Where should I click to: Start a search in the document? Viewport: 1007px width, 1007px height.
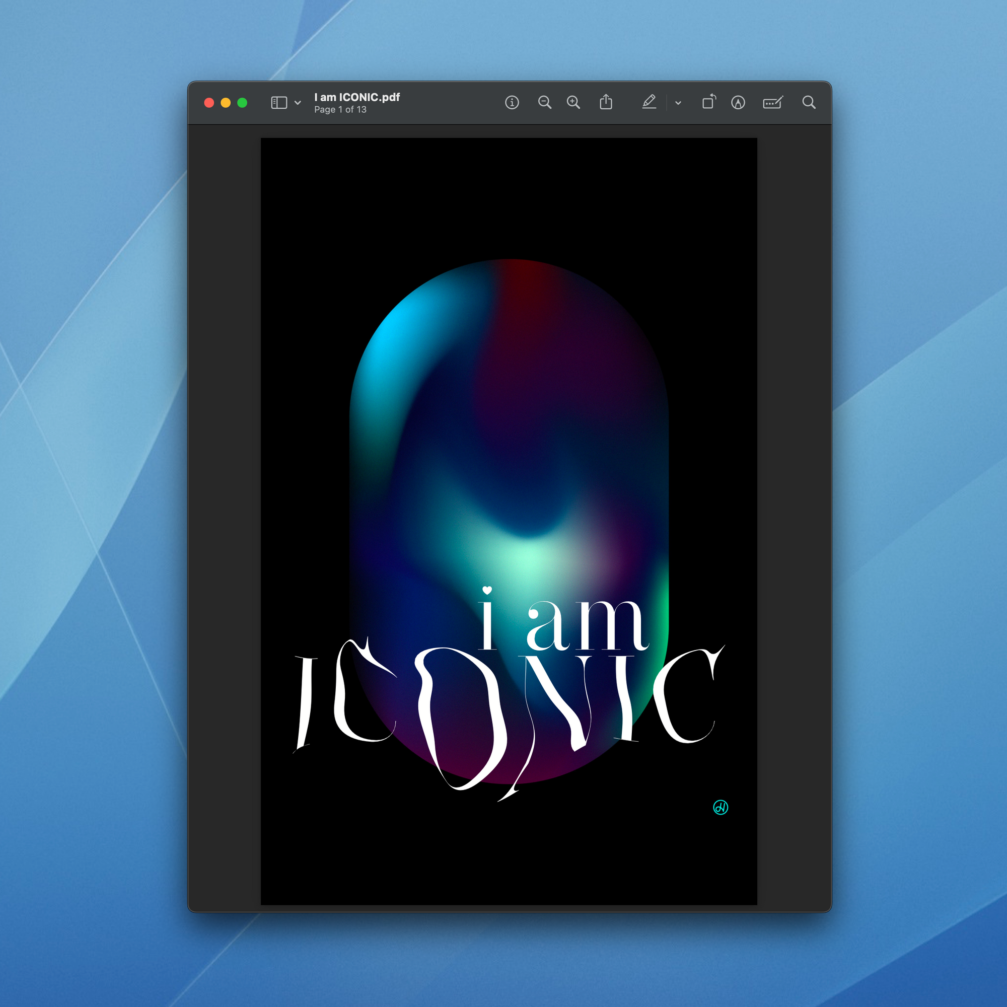coord(810,102)
